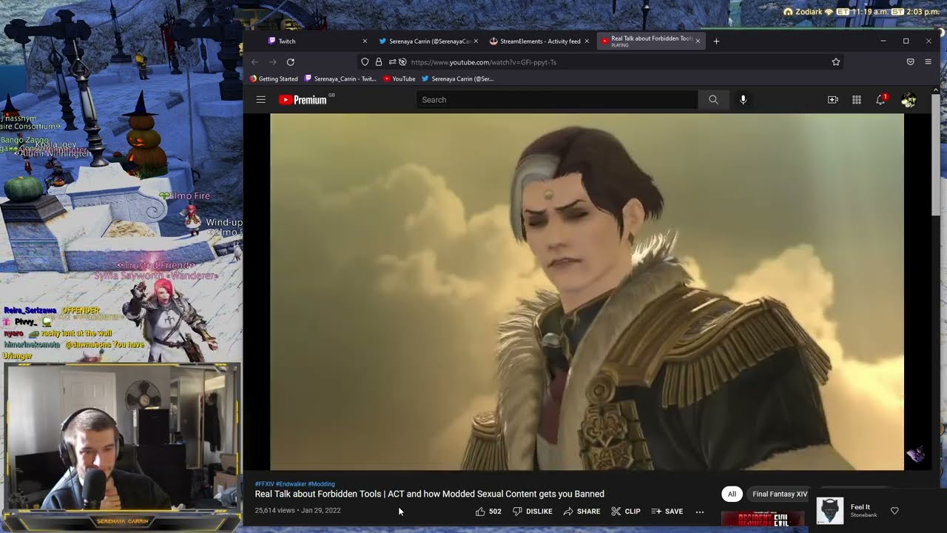Open a new browser tab
The image size is (947, 533).
click(716, 41)
